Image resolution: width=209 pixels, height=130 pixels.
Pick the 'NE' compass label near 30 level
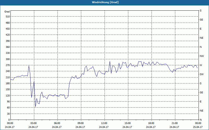[x=201, y=111]
